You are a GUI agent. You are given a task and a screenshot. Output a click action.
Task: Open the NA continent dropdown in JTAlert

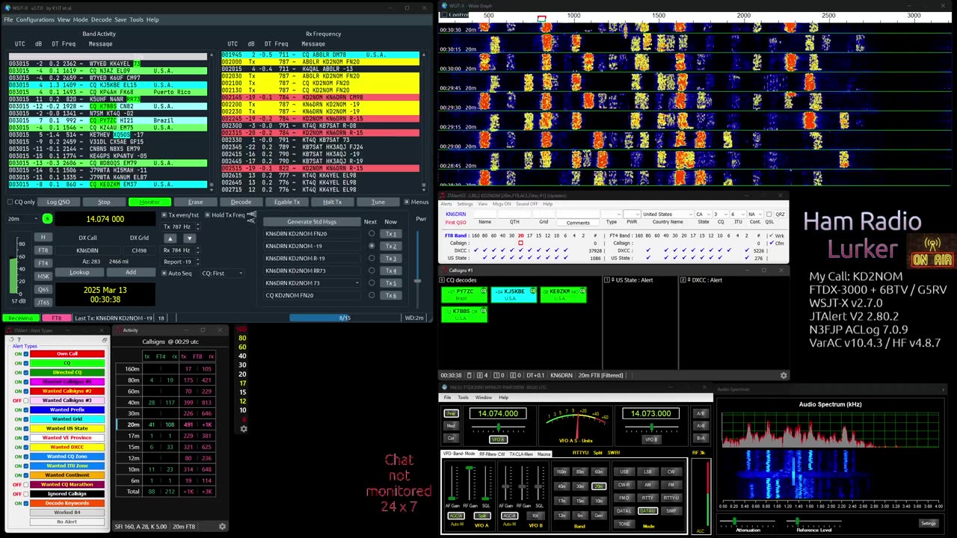coord(755,214)
